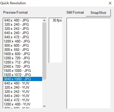Pick 1280 x 480 - YUV format
114x112 pixels.
point(23,104)
